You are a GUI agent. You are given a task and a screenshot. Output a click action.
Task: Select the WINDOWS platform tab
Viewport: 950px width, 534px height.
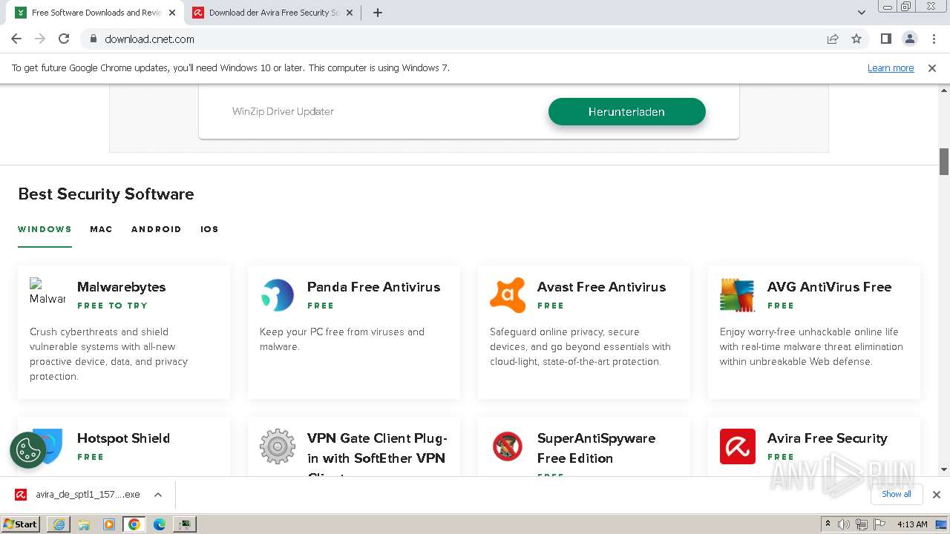[x=45, y=229]
